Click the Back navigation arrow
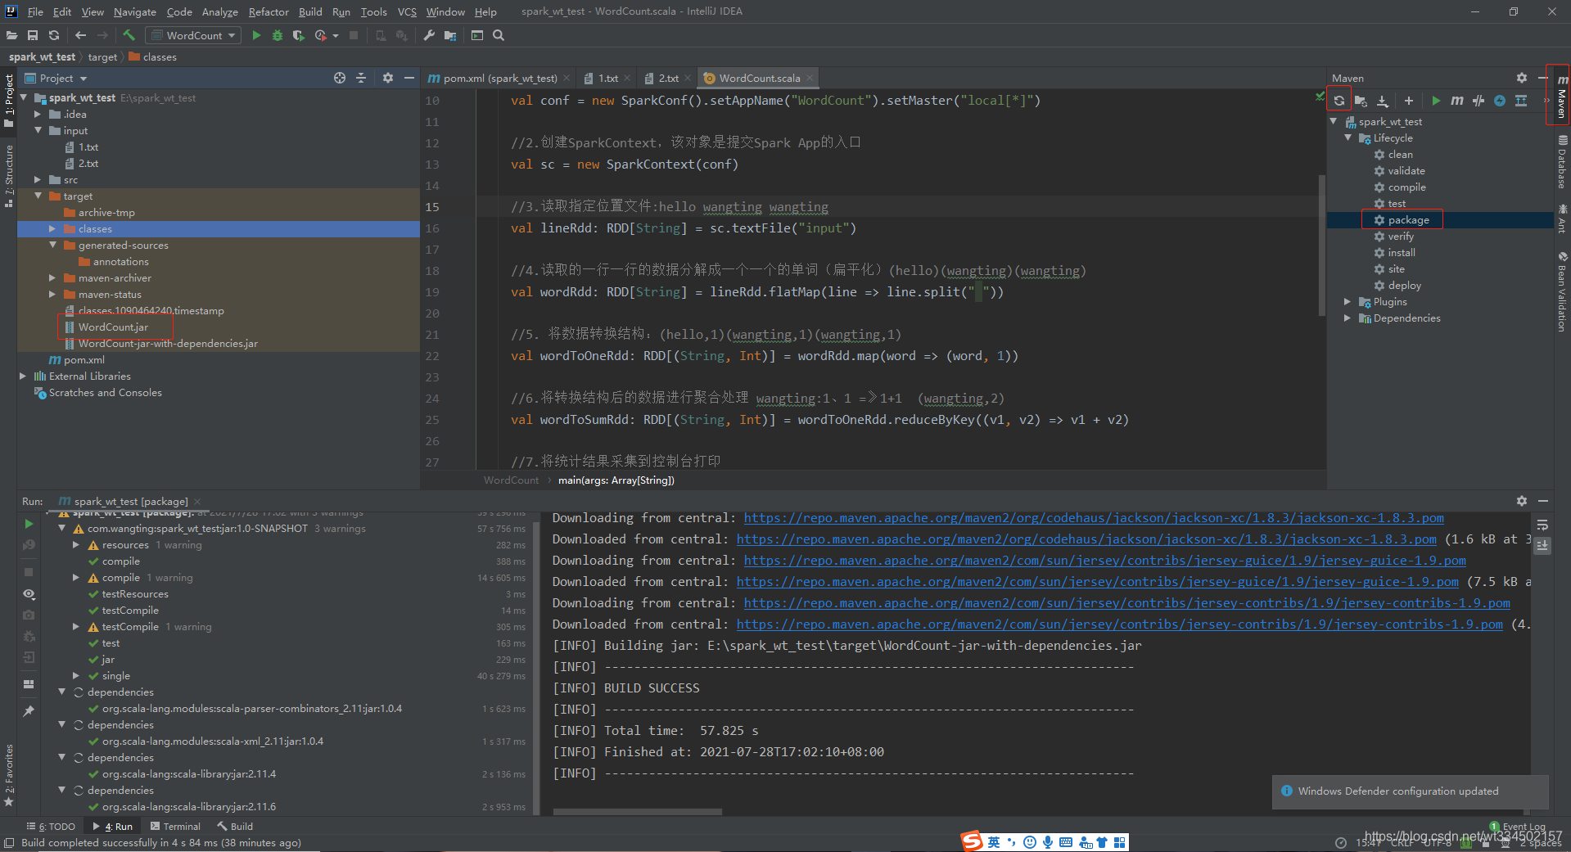This screenshot has width=1571, height=852. click(80, 35)
